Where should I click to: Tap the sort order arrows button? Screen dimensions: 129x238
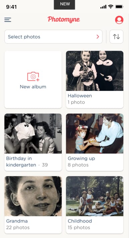click(116, 36)
